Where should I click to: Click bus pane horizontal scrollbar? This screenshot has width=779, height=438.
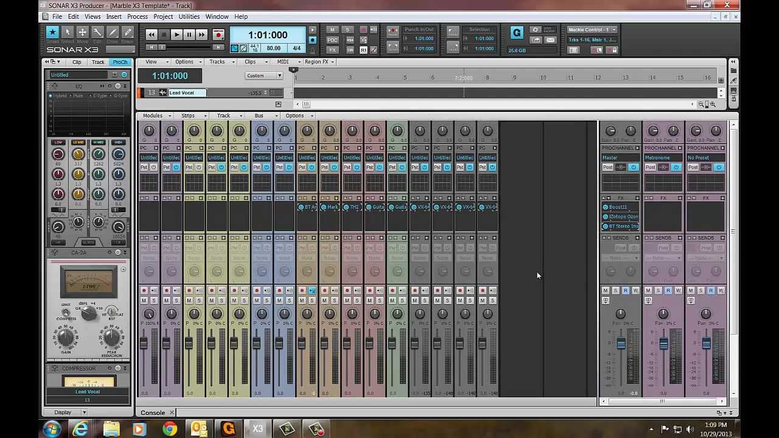(x=663, y=401)
